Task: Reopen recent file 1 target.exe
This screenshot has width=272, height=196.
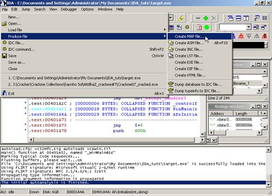Action: [84, 78]
